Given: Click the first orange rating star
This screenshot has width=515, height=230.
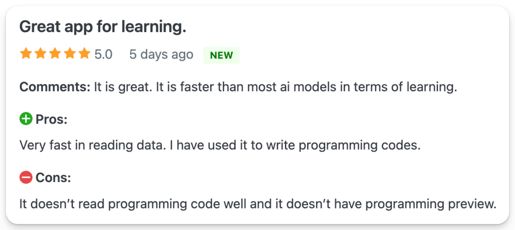Looking at the screenshot, I should [x=26, y=54].
